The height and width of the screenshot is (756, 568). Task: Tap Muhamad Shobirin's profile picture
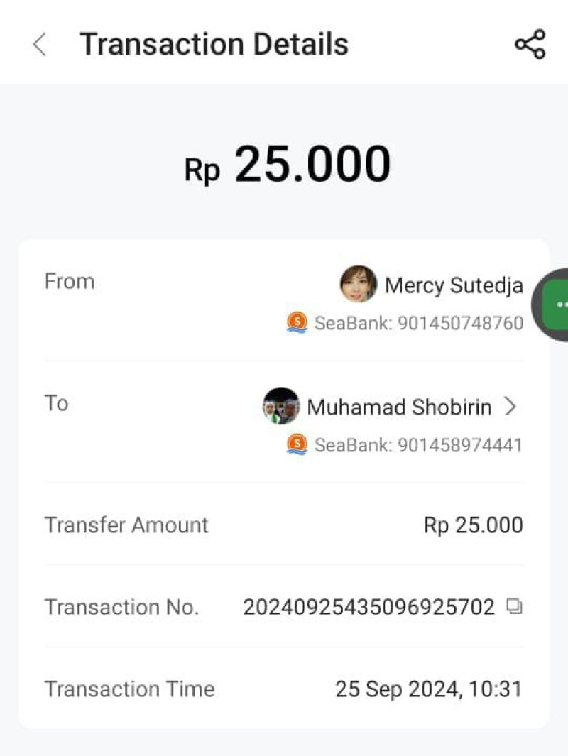[x=281, y=406]
